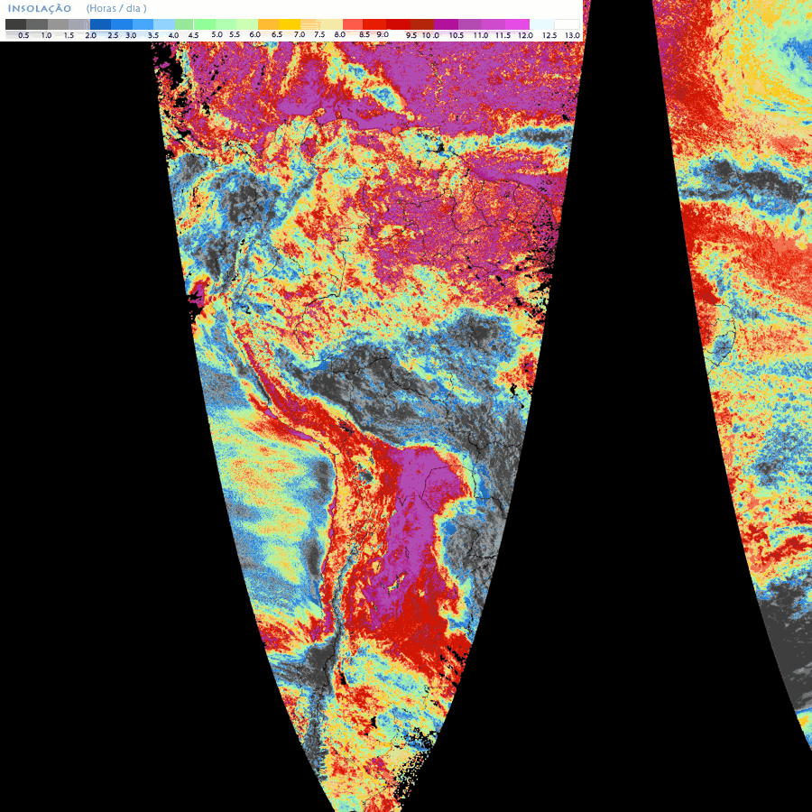Click the 1.5 legend value
This screenshot has width=812, height=812.
69,35
